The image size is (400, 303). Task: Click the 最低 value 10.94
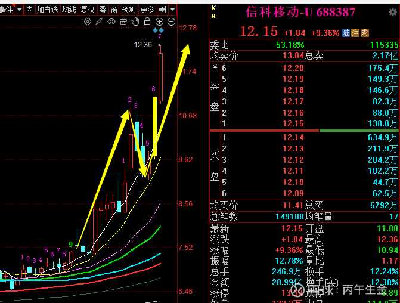point(387,250)
